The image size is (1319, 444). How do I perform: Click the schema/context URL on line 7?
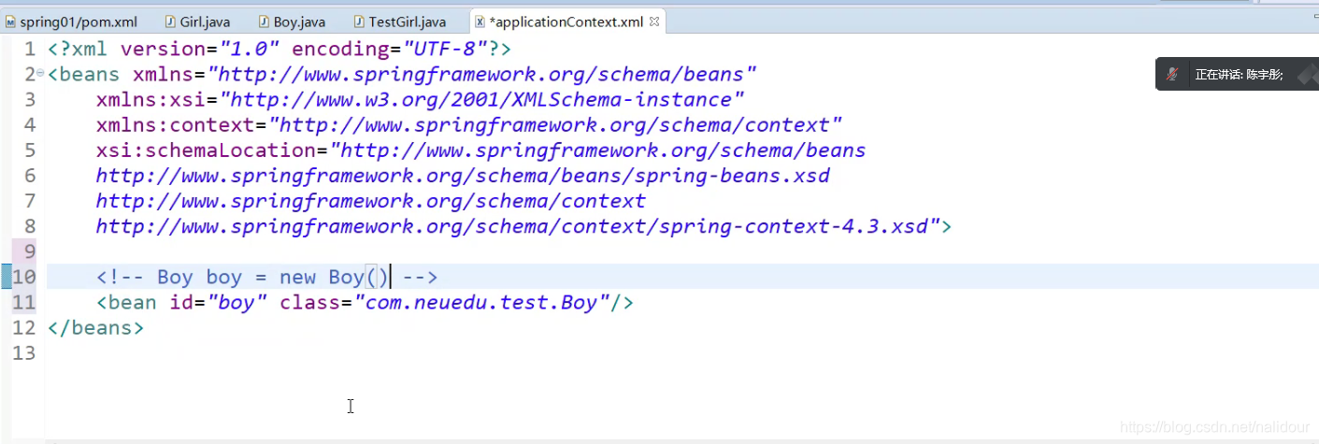pos(370,201)
